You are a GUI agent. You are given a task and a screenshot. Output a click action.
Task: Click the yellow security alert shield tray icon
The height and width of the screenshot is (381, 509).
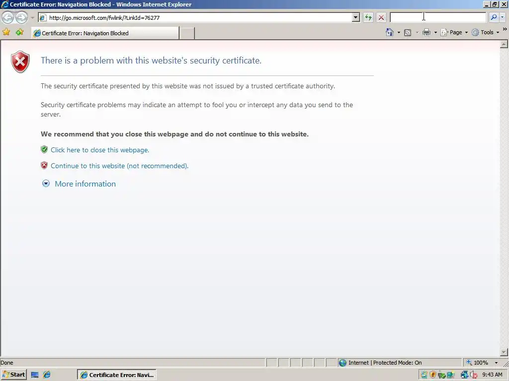pyautogui.click(x=433, y=375)
